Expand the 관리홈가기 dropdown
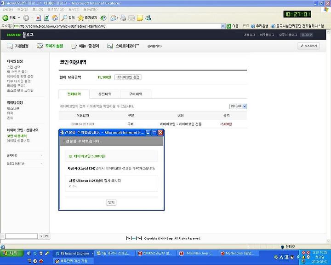Image resolution: width=331 pixels, height=265 pixels. pyautogui.click(x=154, y=46)
